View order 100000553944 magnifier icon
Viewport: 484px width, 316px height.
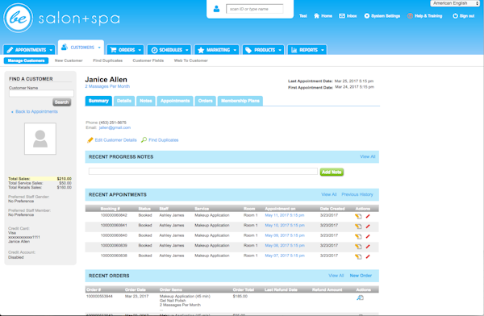360,297
